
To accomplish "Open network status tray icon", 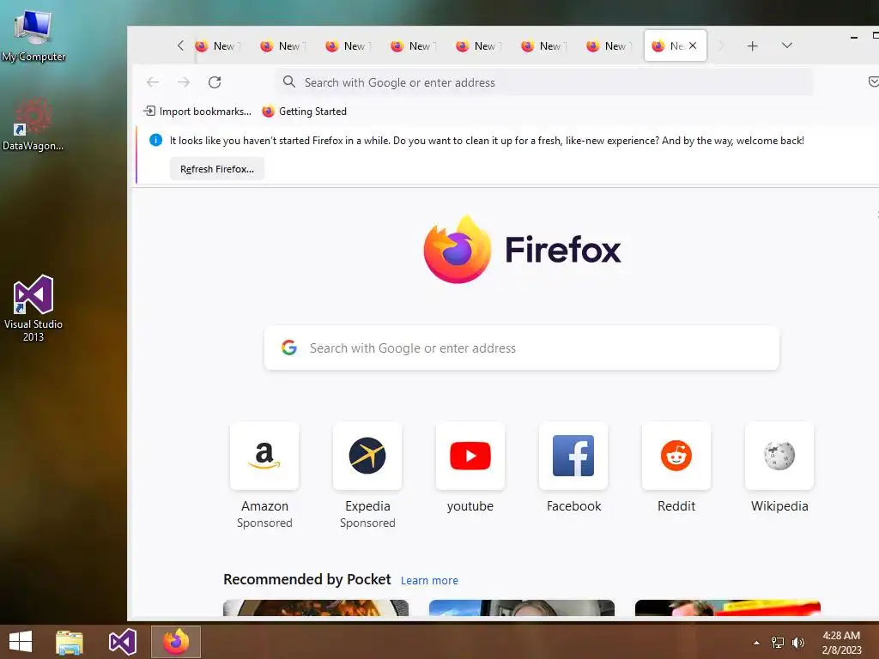I will point(778,643).
